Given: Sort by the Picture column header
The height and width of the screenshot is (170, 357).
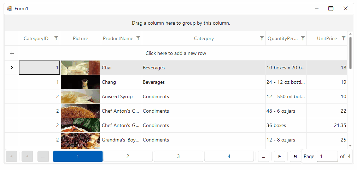Looking at the screenshot, I should (x=80, y=38).
